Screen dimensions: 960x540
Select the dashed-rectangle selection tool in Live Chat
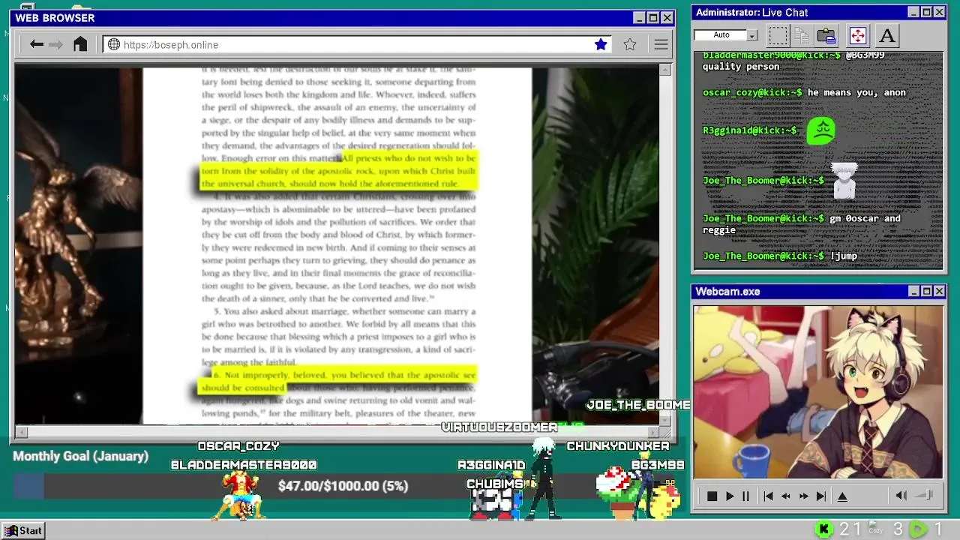point(778,35)
